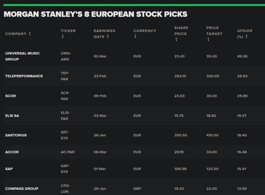Click the Earnings Date header label

click(104, 34)
